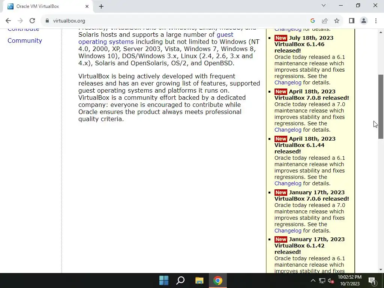Viewport: 384px width, 288px height.
Task: Click 'VirtualBox 6.1.46 released!' headline
Action: tap(299, 48)
